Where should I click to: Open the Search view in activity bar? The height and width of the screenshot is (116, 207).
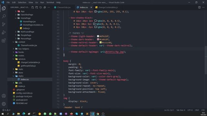pos(4,16)
